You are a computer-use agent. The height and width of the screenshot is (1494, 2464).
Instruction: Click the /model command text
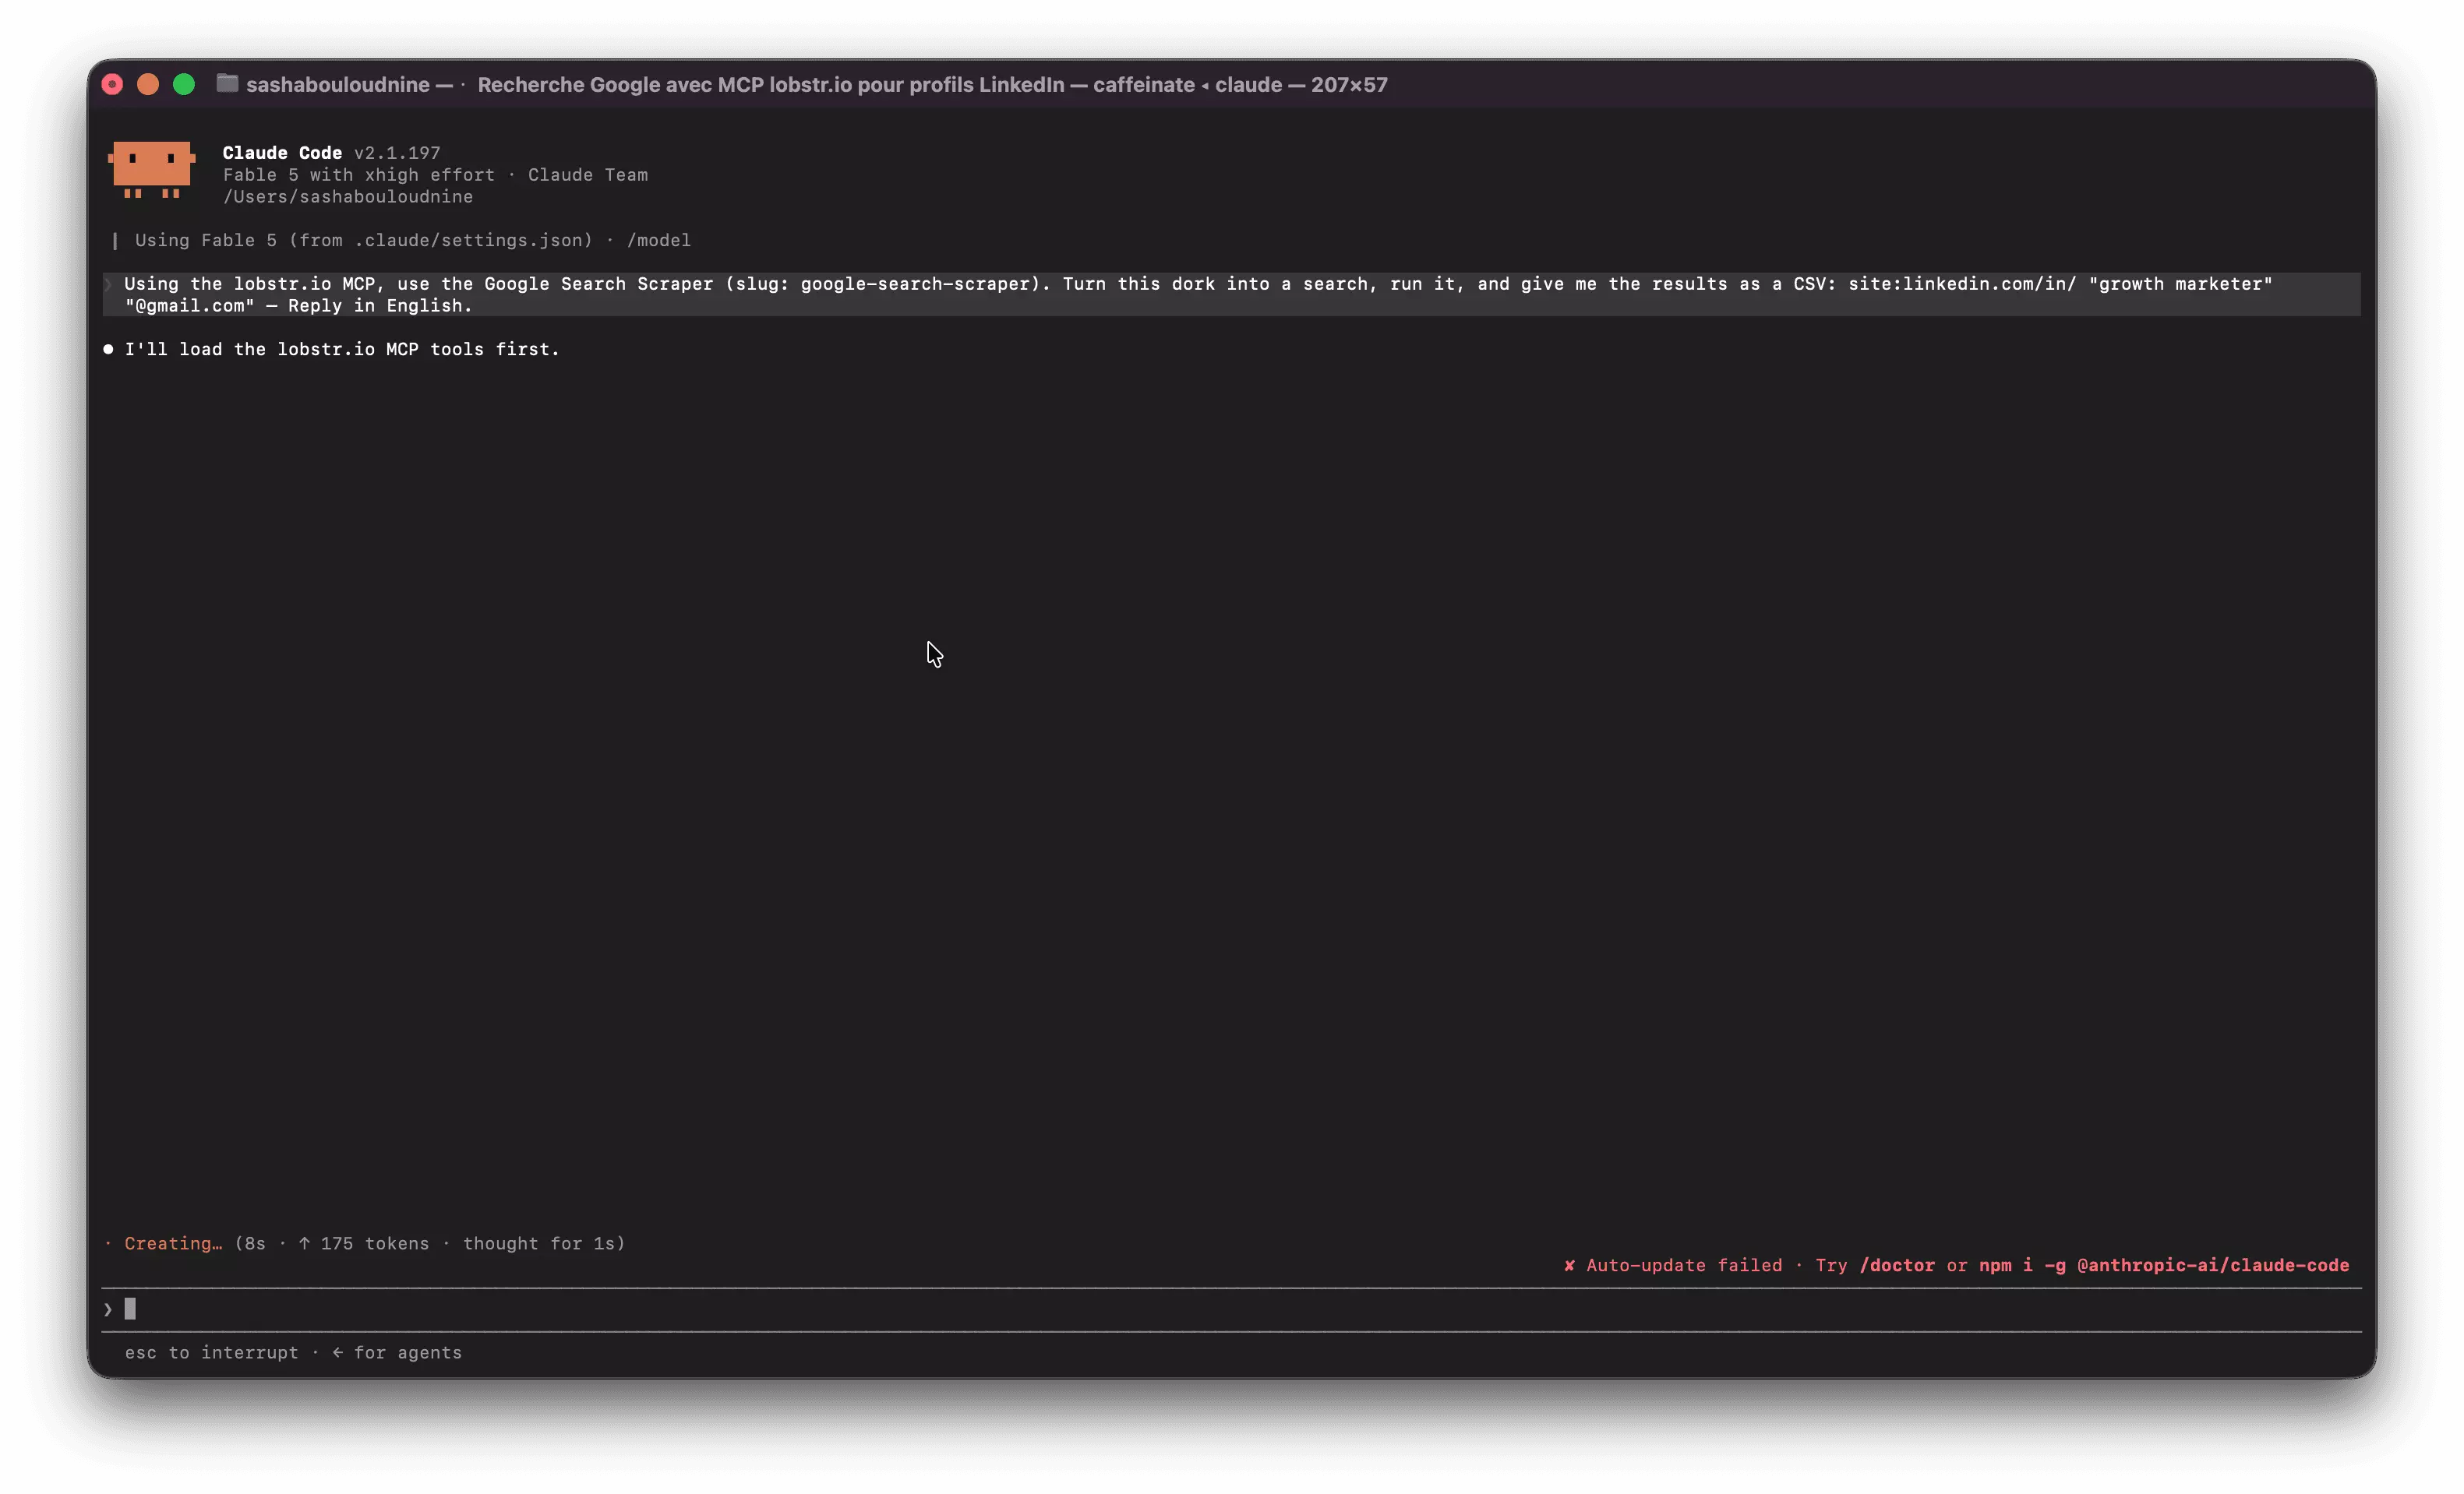point(659,240)
